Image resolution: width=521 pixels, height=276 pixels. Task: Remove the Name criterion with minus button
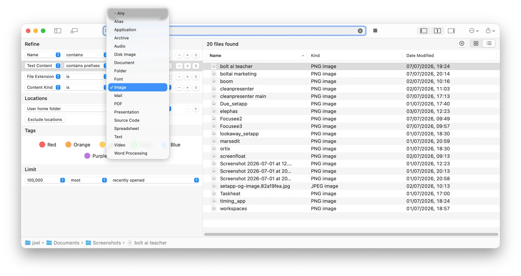[x=179, y=55]
